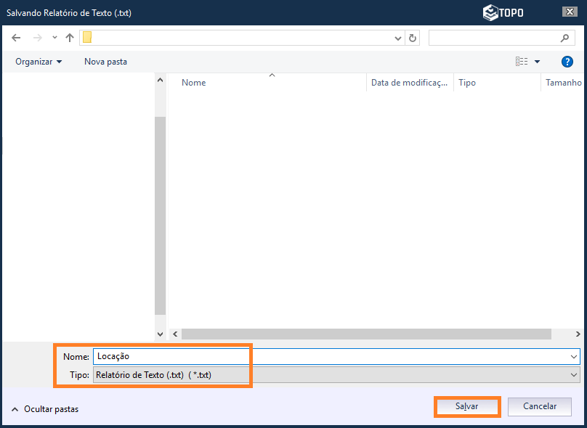Expand the address bar path dropdown

[397, 38]
